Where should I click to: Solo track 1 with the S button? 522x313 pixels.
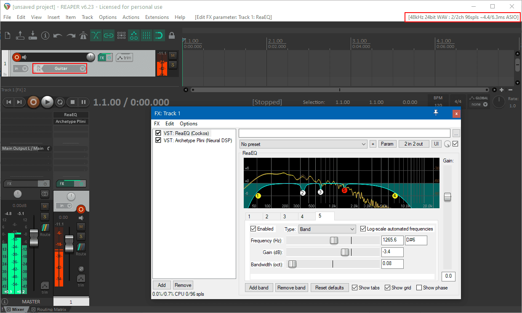[173, 65]
